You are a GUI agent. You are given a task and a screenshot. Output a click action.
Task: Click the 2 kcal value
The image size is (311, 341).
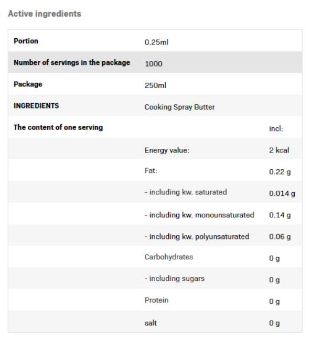(279, 150)
